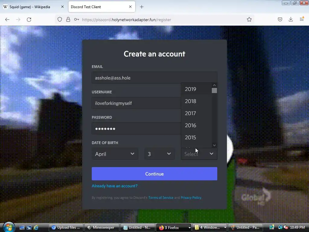Expand the 3 Firefox taskbar group

pos(174,227)
